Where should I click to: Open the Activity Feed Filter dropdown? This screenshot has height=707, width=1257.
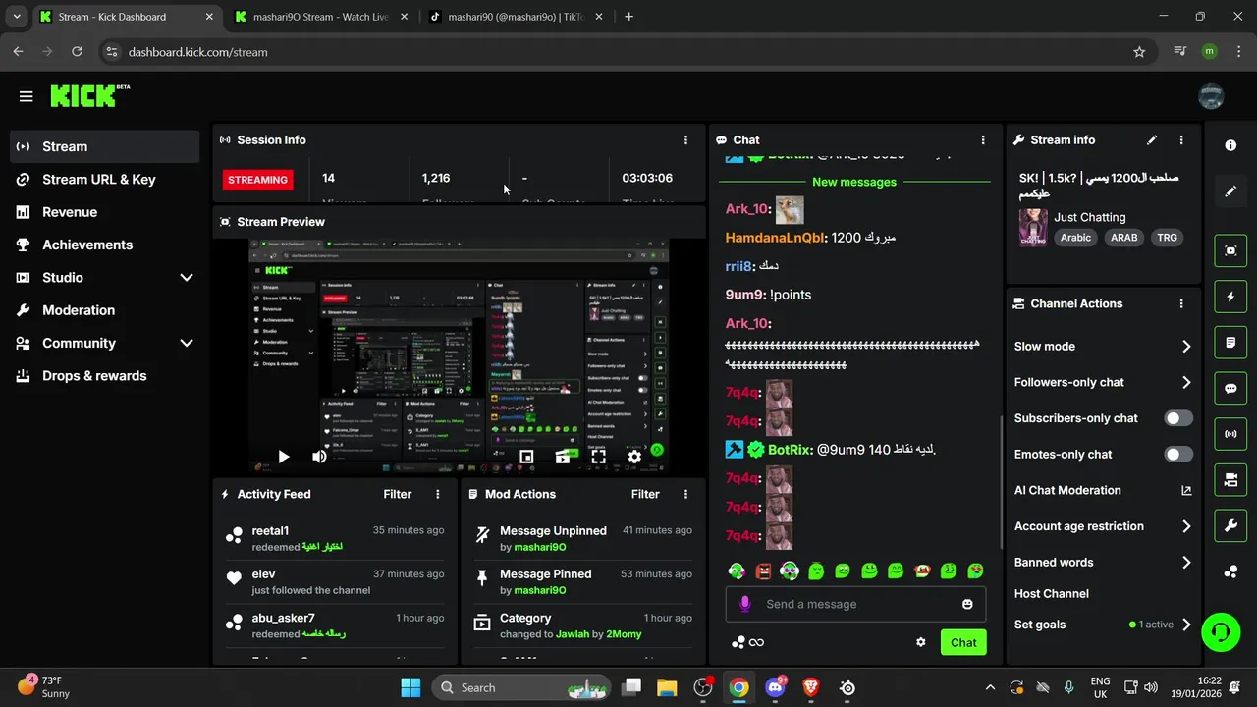pos(398,495)
